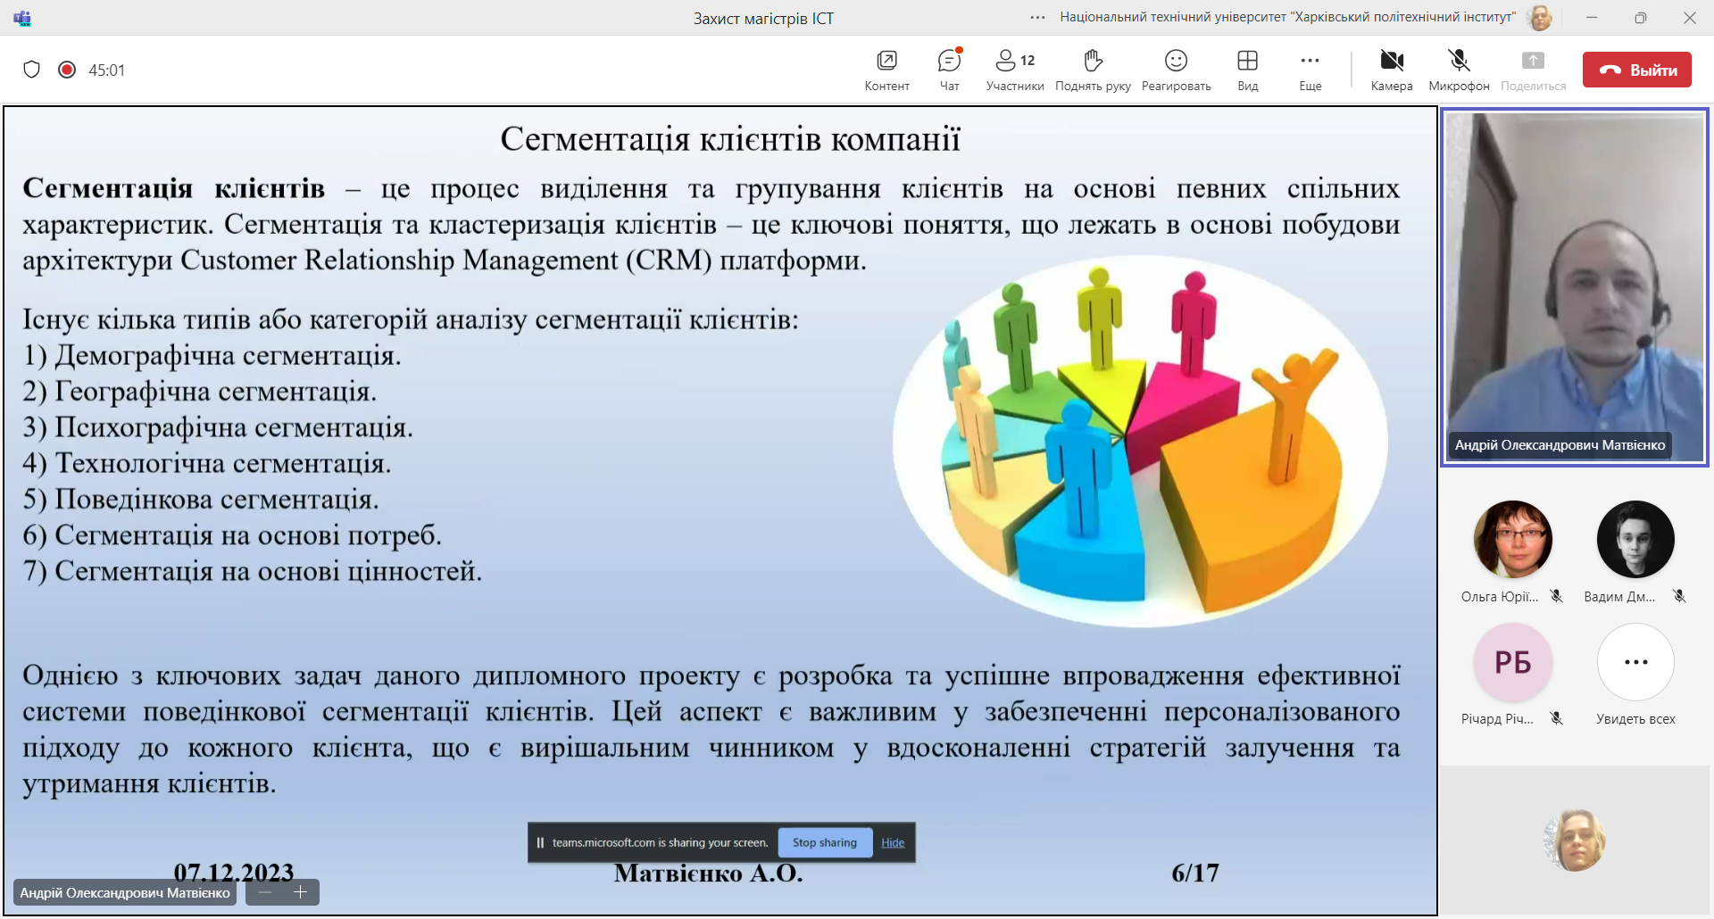The height and width of the screenshot is (919, 1714).
Task: Show the participants list
Action: pyautogui.click(x=1014, y=69)
